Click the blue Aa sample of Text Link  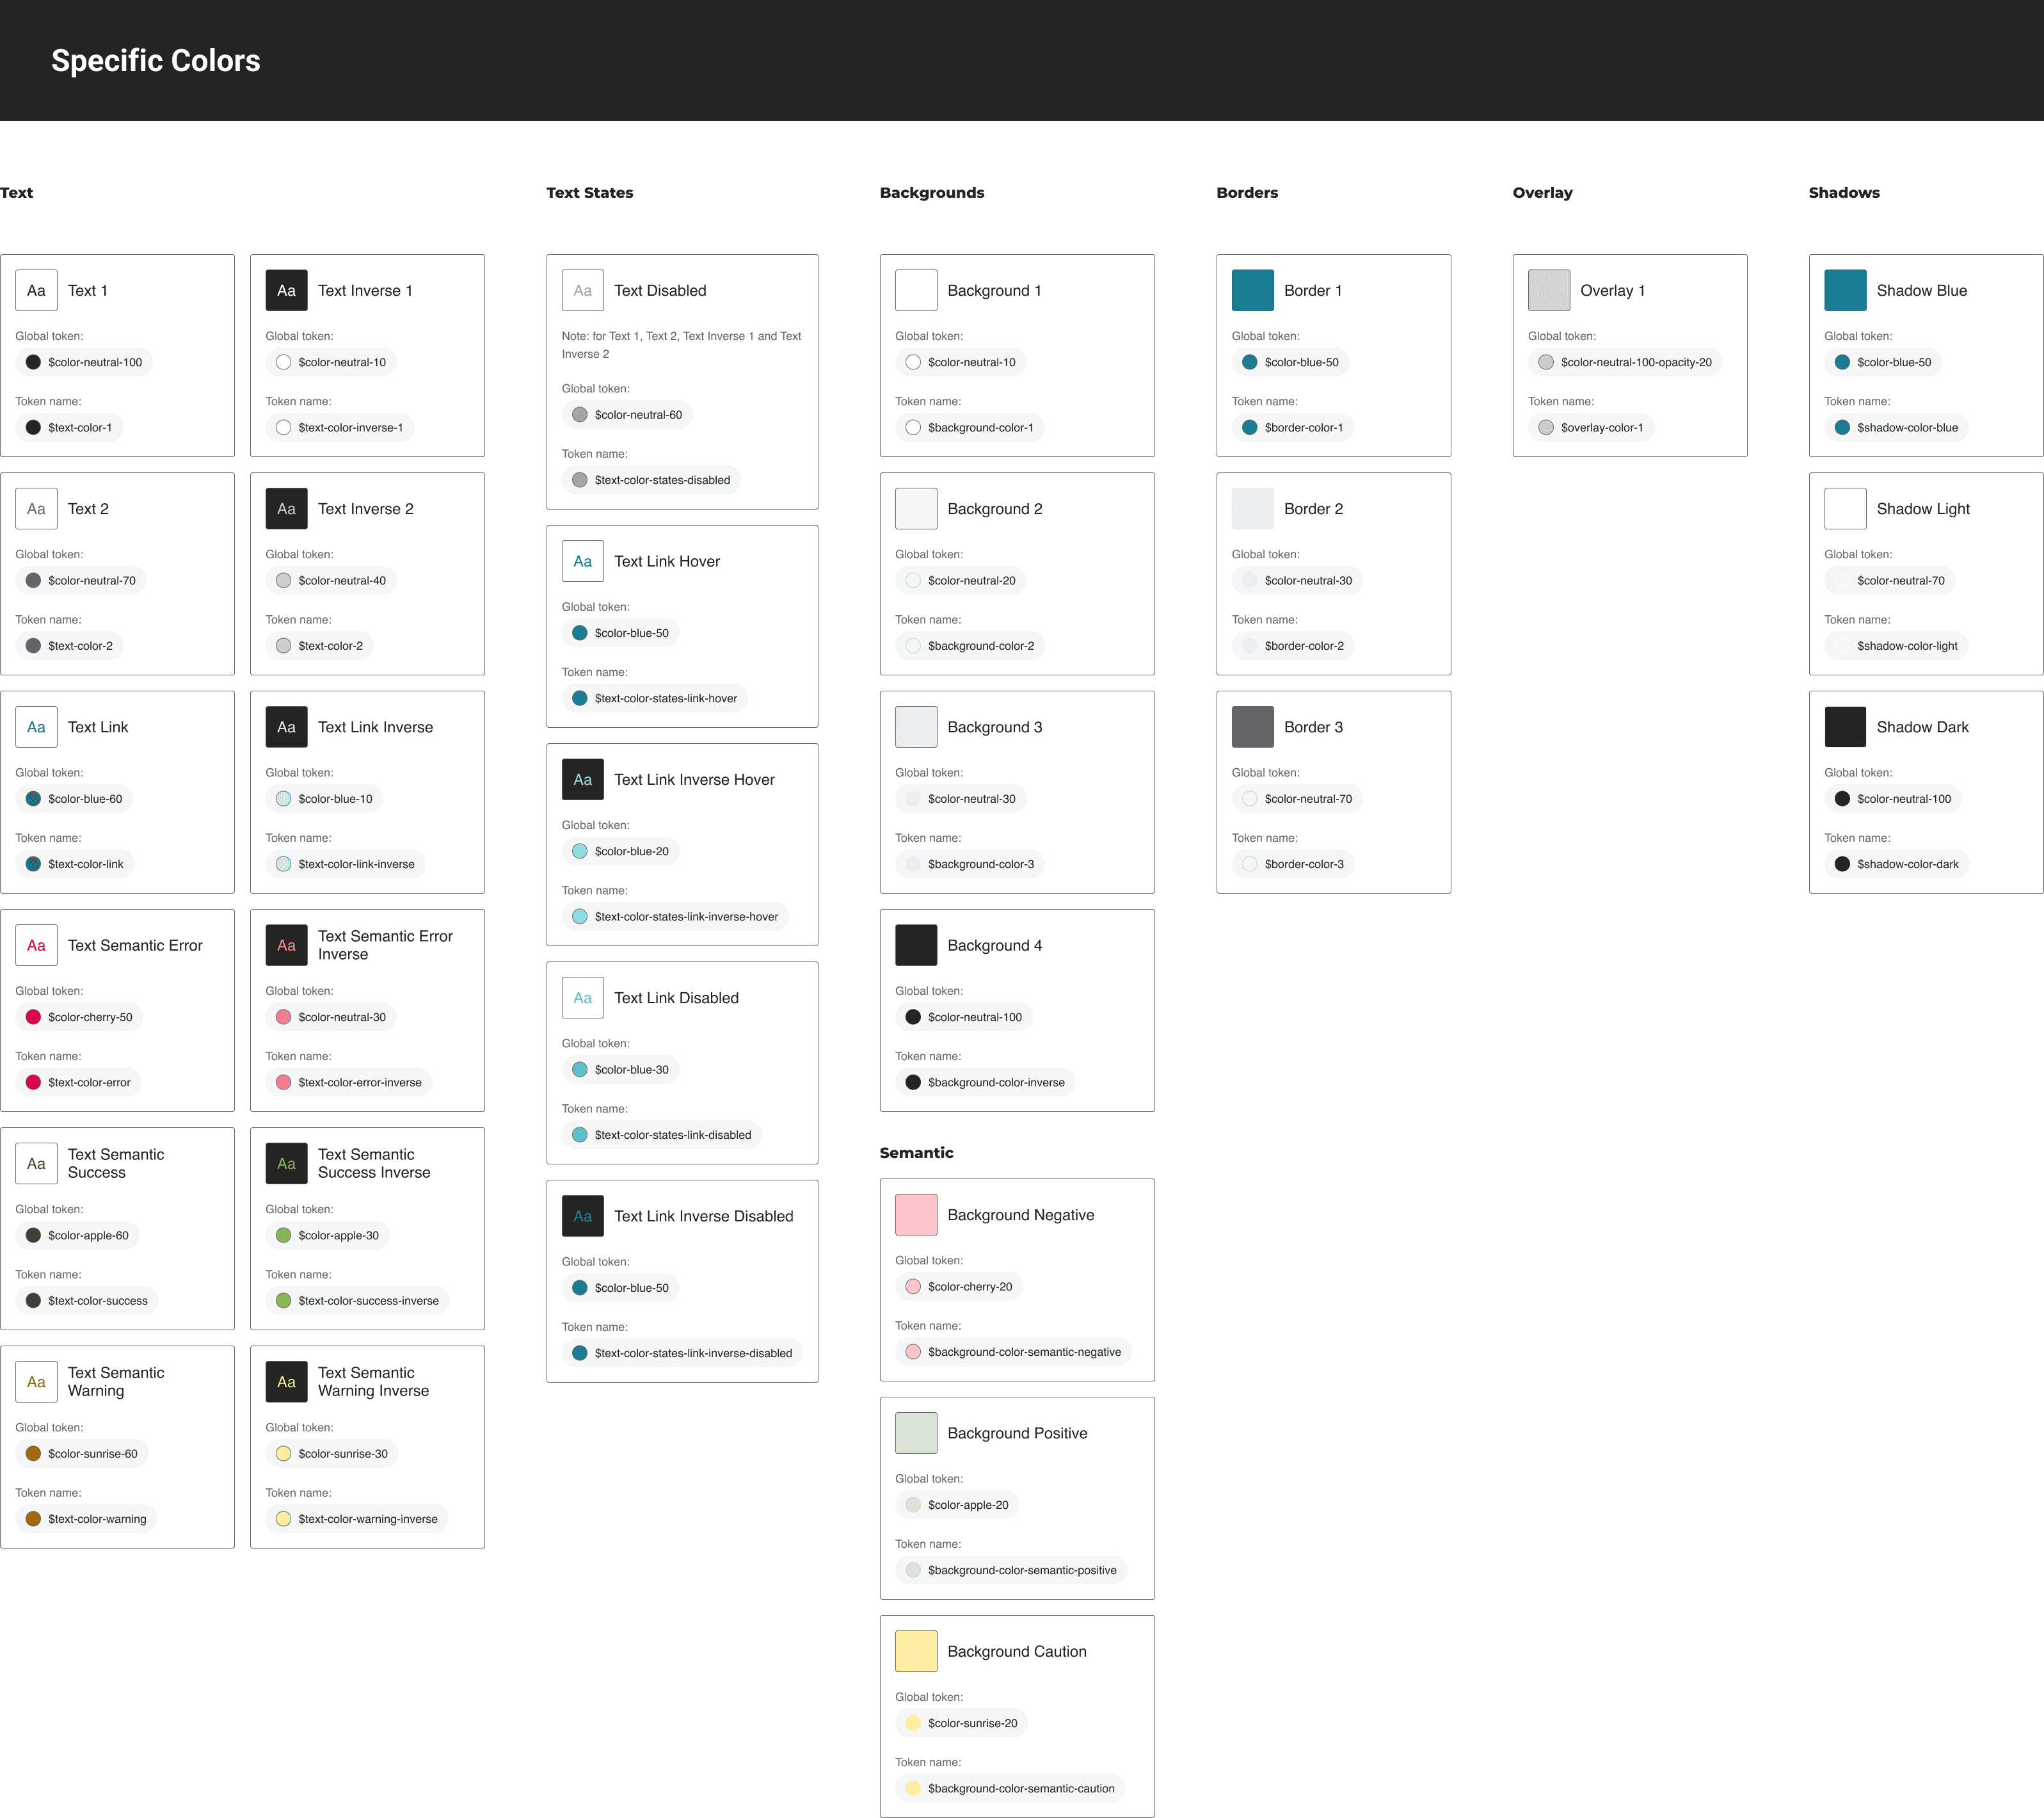click(x=36, y=727)
